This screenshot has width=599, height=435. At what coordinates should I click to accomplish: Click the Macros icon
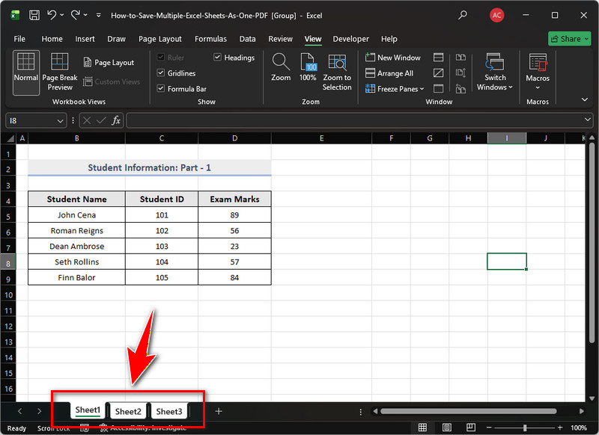coord(538,63)
